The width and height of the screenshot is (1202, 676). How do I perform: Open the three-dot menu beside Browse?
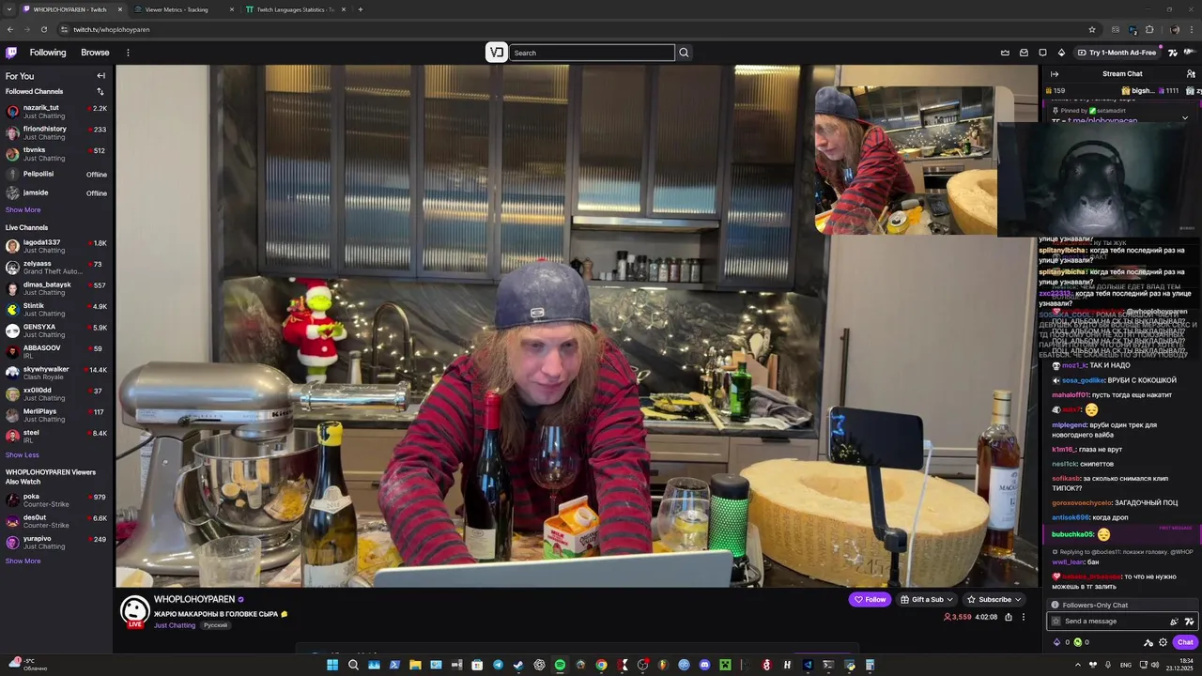click(128, 53)
